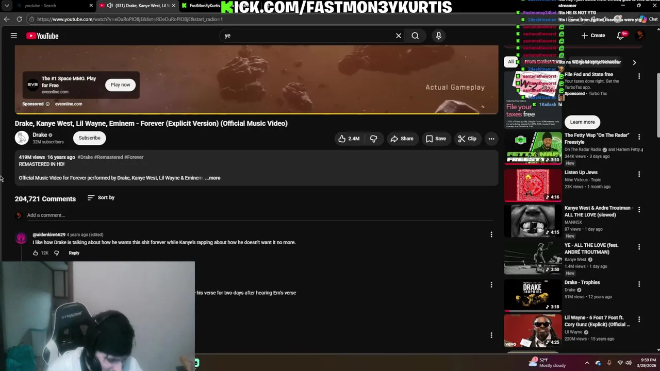This screenshot has height=371, width=660.
Task: Like the video showing 2.4M likes
Action: pyautogui.click(x=349, y=139)
